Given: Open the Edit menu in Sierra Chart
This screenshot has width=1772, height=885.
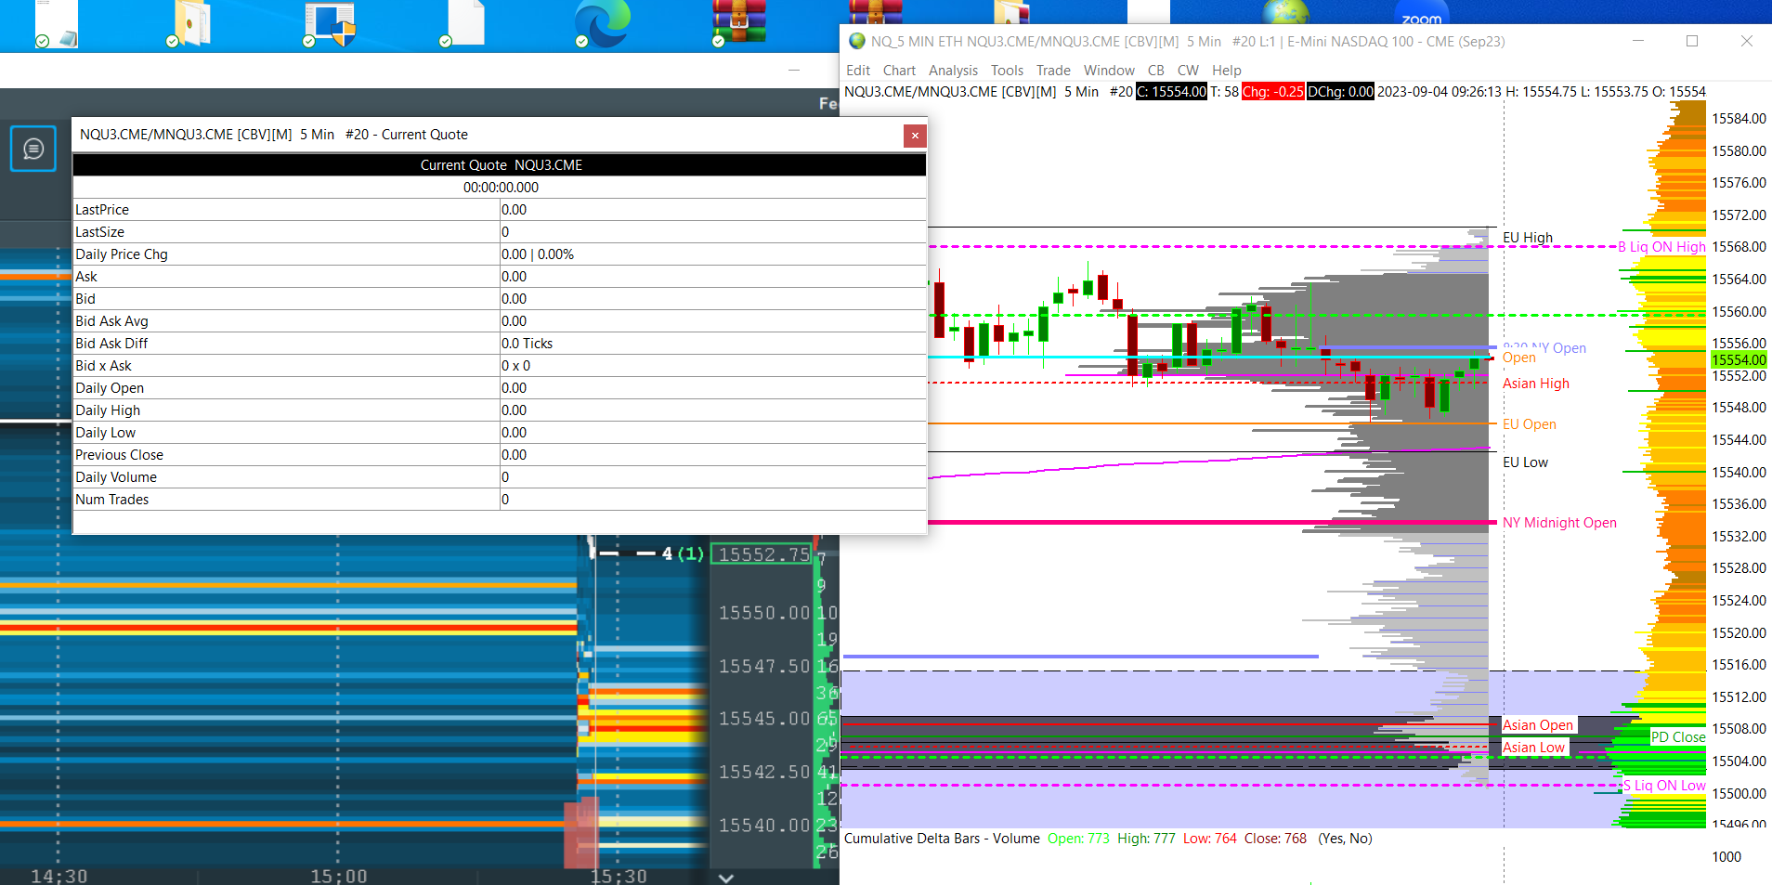Looking at the screenshot, I should [x=858, y=71].
